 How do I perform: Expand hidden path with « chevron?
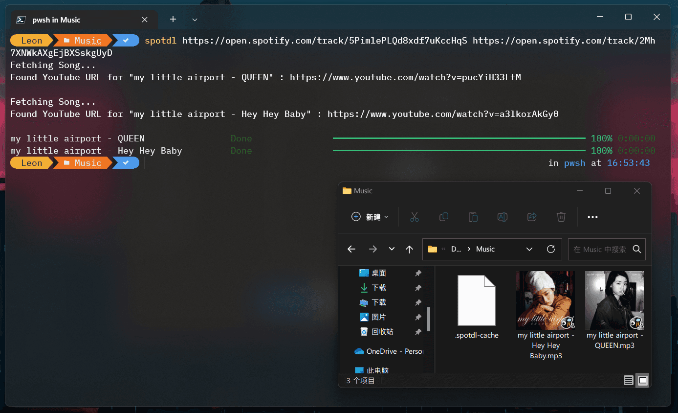(x=443, y=249)
